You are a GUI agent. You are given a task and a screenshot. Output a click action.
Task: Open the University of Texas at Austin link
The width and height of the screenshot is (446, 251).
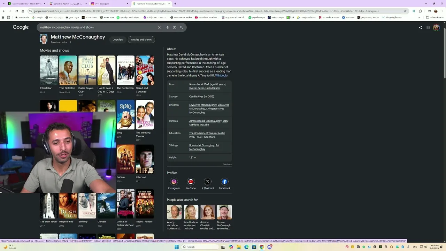(x=207, y=133)
